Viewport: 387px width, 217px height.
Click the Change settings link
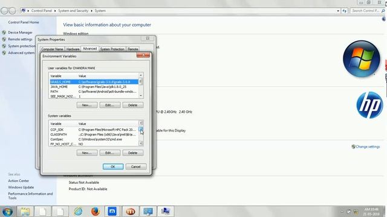(368, 146)
